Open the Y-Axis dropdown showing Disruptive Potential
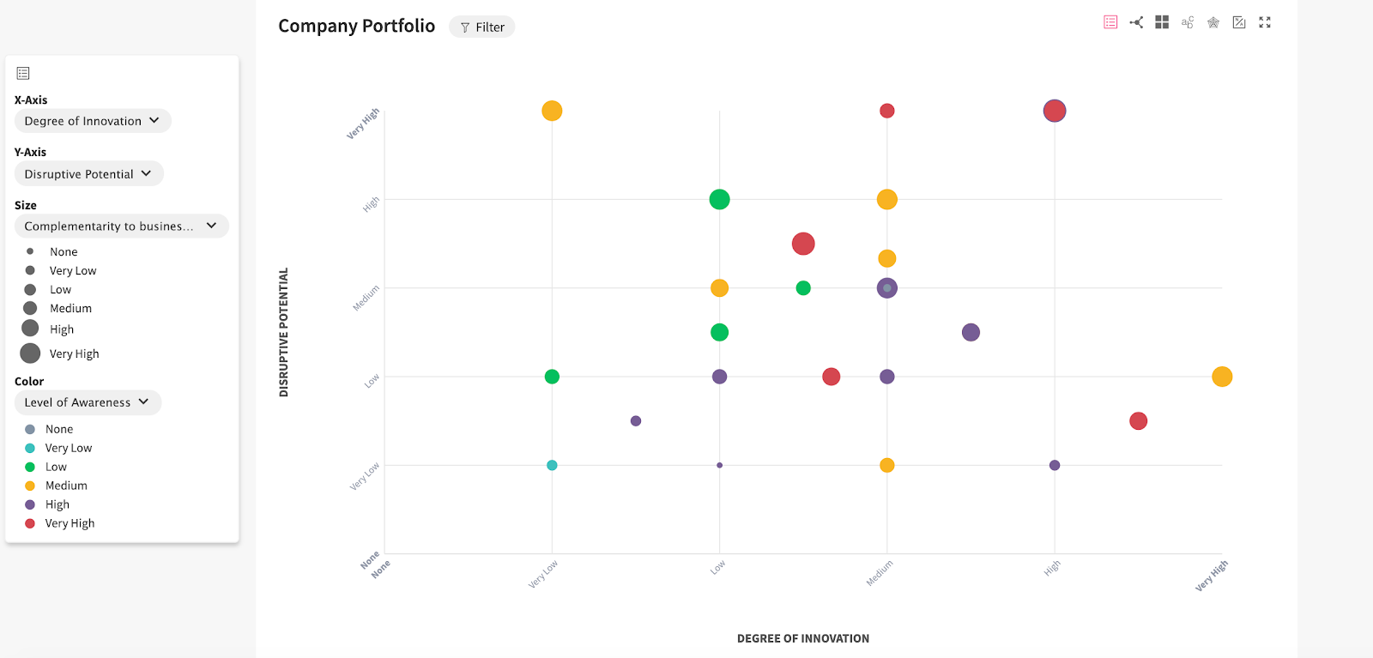The height and width of the screenshot is (658, 1373). (x=88, y=173)
